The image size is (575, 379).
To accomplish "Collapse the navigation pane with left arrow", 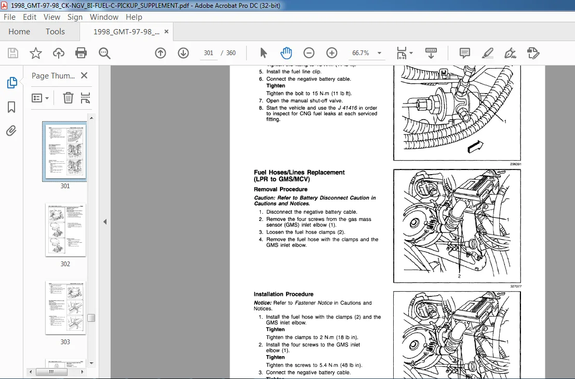I will tap(105, 221).
